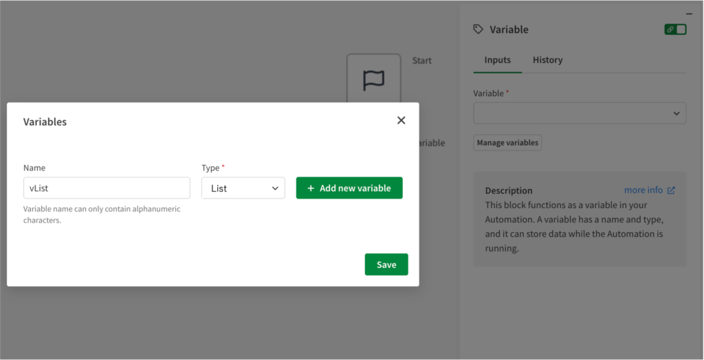Screen dimensions: 704x360
Task: Switch to the History tab
Action: (547, 60)
